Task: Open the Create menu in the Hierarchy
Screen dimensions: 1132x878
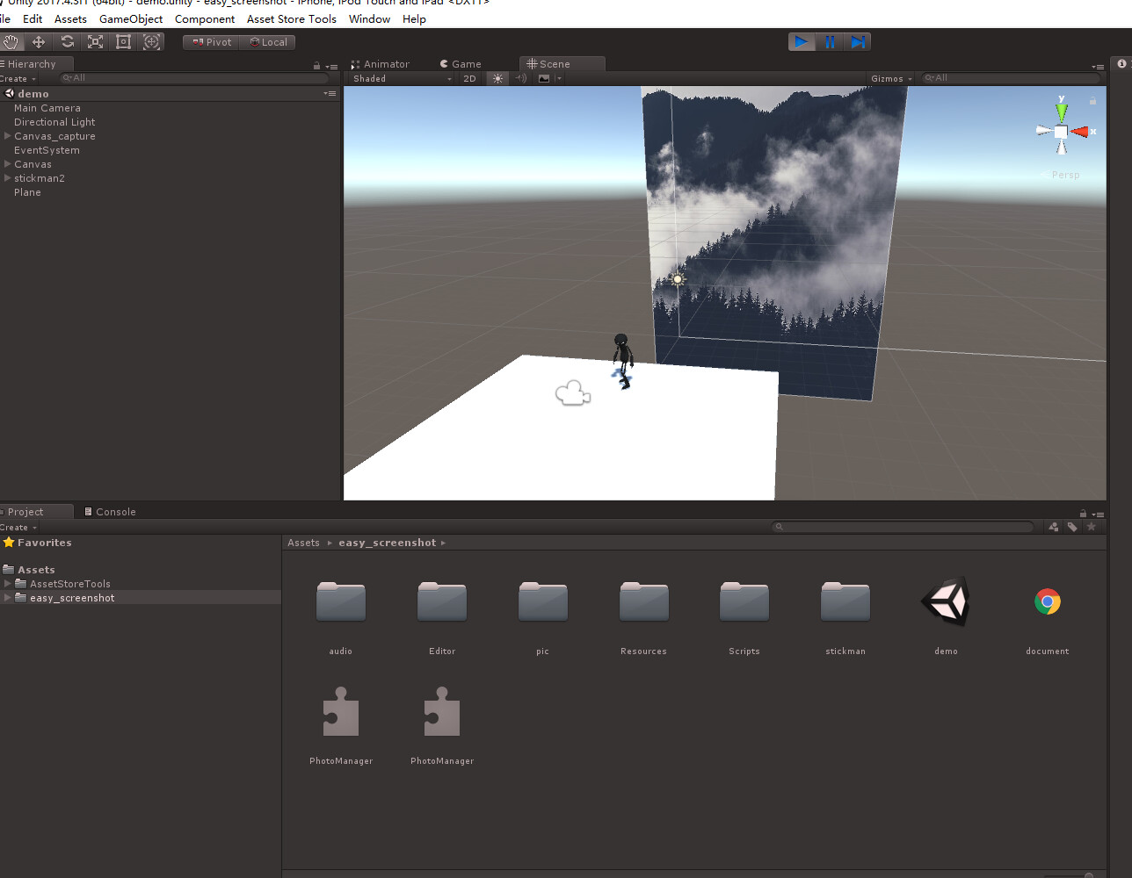Action: click(16, 78)
